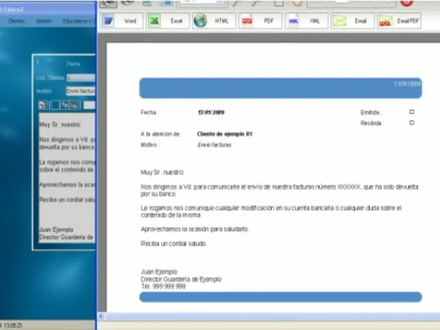Screen dimensions: 440x330
Task: Export the document to XML
Action: pos(306,21)
